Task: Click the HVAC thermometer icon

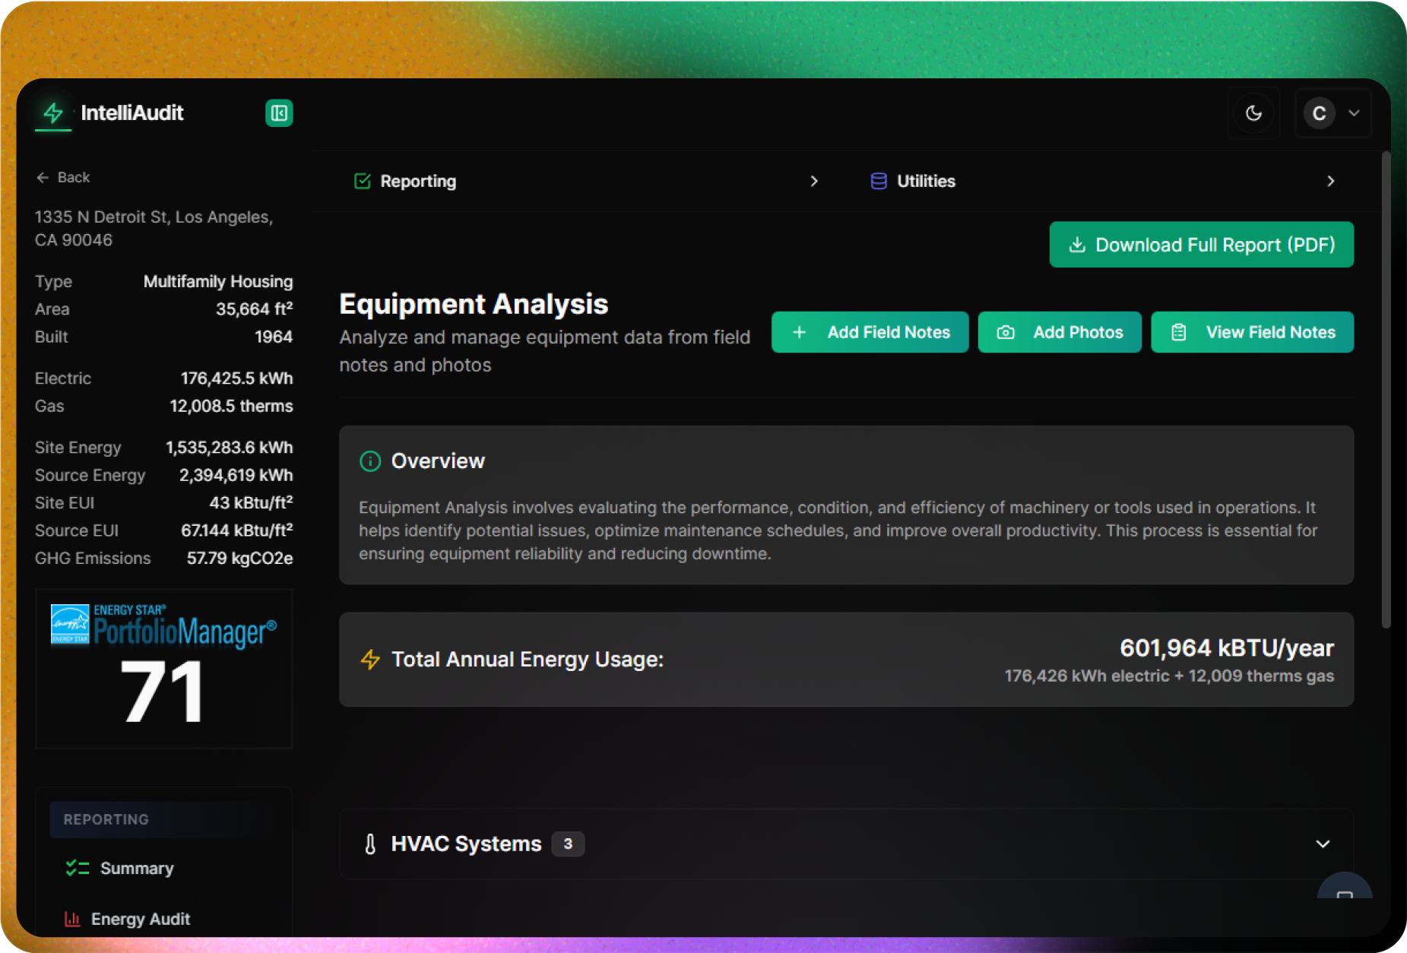Action: (x=370, y=844)
